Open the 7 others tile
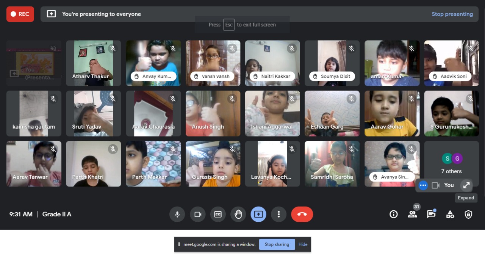Screen dimensions: 485x272 (451, 163)
